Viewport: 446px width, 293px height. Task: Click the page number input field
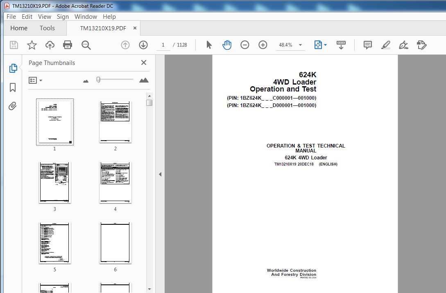[163, 45]
